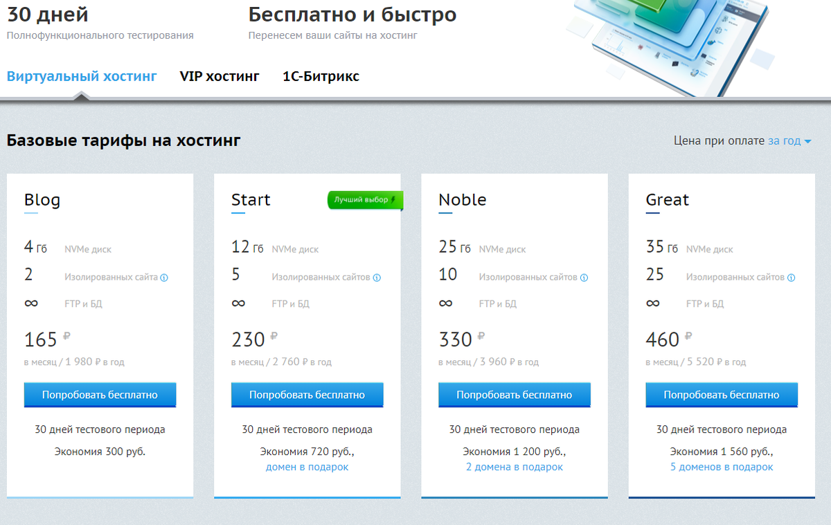Viewport: 831px width, 525px height.
Task: Open info icon for Start isolated sites
Action: [377, 278]
